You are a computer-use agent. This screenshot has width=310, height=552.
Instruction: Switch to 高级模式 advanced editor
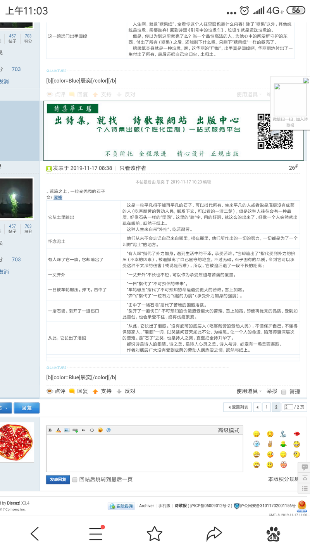coord(228,430)
